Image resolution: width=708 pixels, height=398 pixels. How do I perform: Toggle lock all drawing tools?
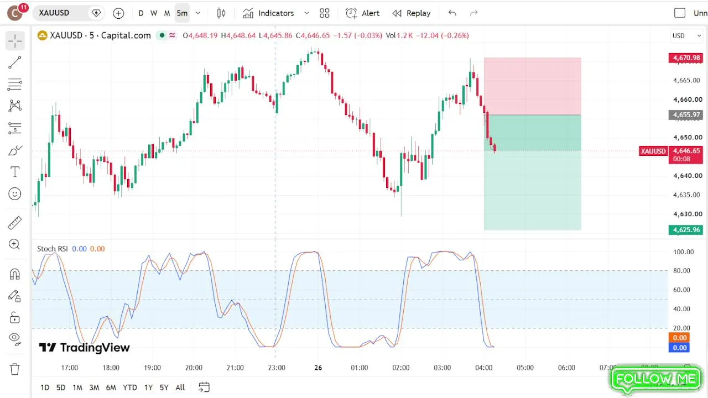(14, 317)
